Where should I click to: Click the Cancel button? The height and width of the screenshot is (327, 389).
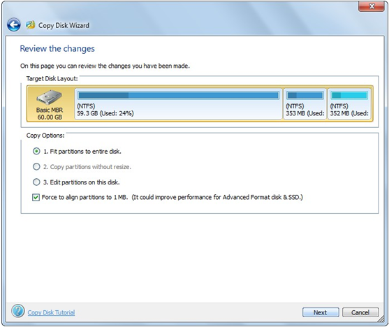click(x=360, y=312)
